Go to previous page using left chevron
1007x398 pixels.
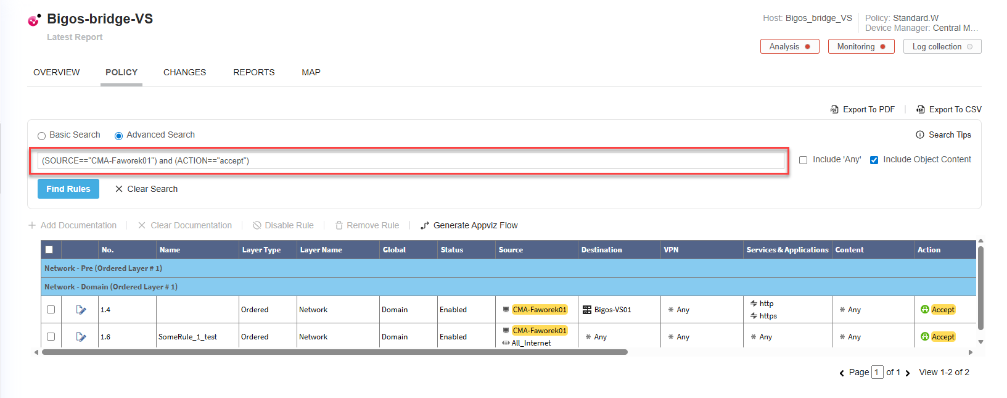(x=842, y=373)
